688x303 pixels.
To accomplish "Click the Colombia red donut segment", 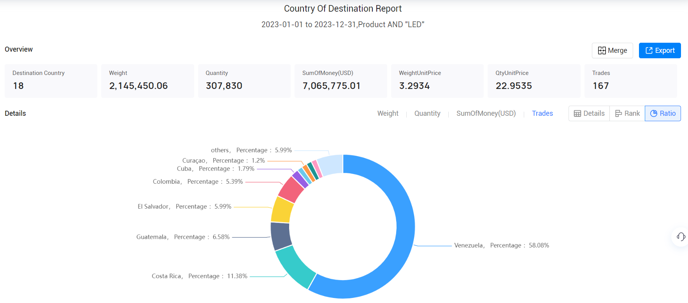I will (291, 189).
